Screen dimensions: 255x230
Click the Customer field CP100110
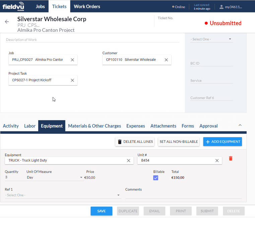pyautogui.click(x=137, y=60)
